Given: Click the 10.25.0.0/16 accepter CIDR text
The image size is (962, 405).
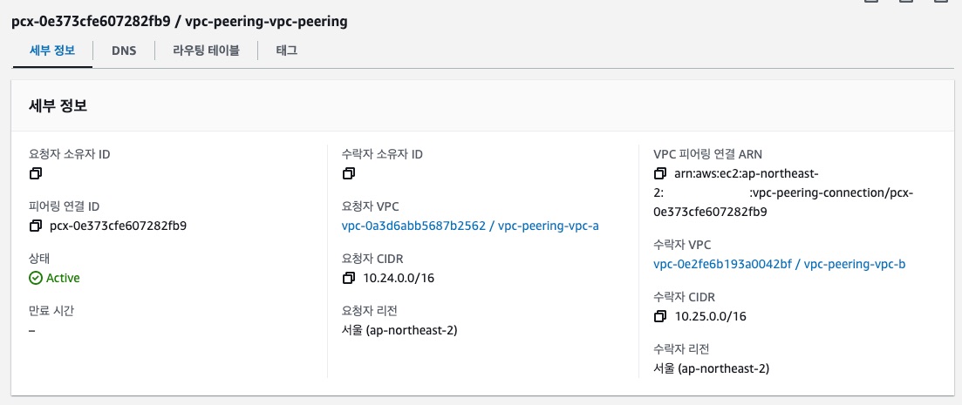Looking at the screenshot, I should [x=710, y=315].
